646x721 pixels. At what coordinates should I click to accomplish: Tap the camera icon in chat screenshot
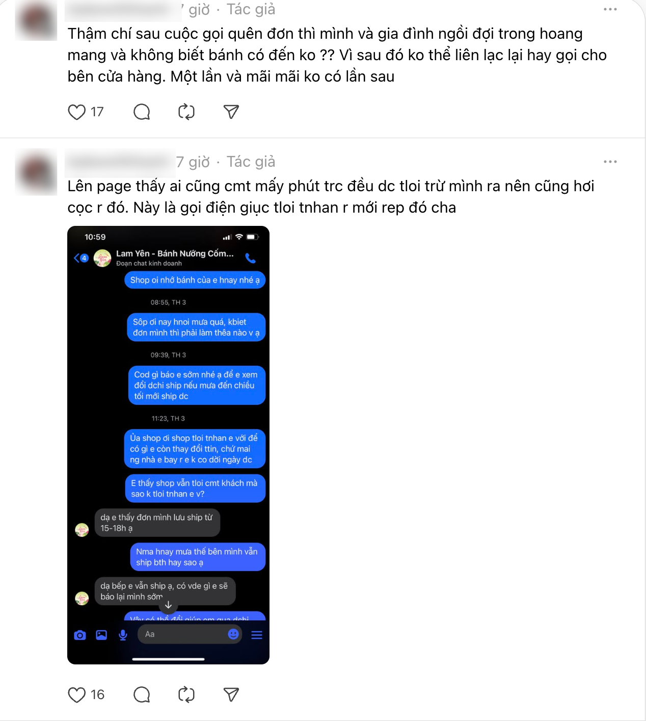tap(80, 635)
